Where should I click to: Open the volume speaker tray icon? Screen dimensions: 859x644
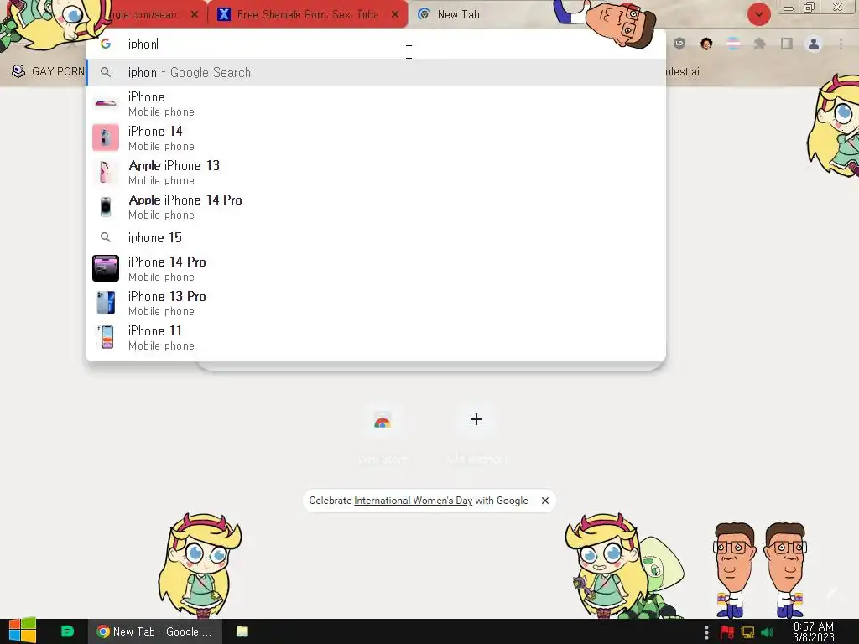(767, 632)
